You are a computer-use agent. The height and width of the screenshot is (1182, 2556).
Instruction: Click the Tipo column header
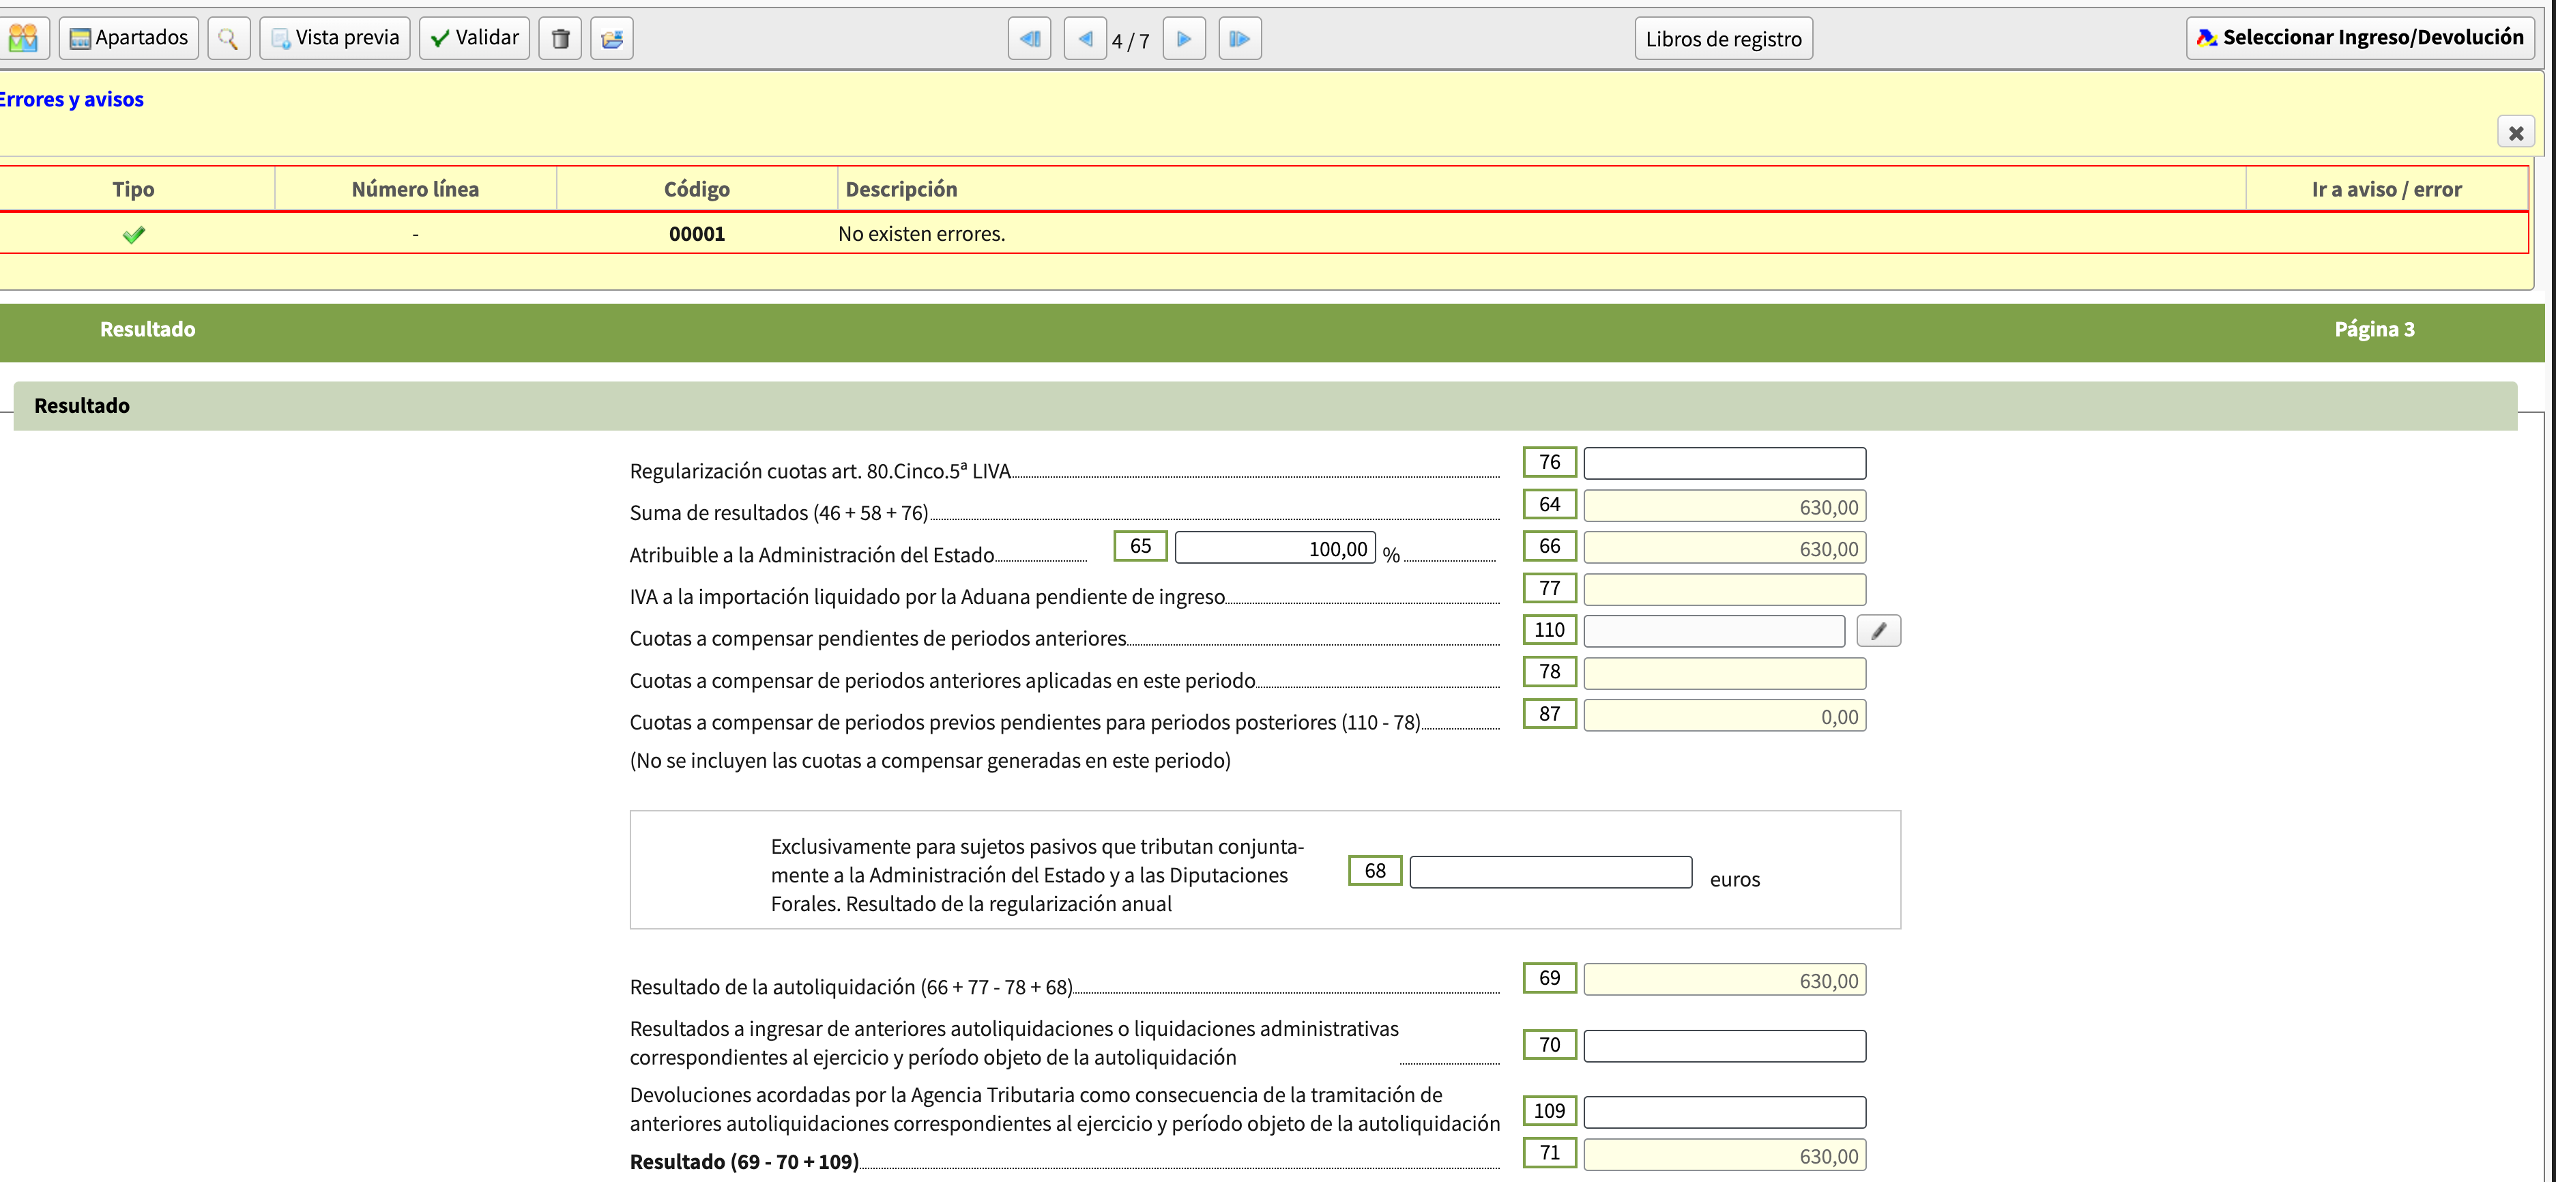click(133, 188)
